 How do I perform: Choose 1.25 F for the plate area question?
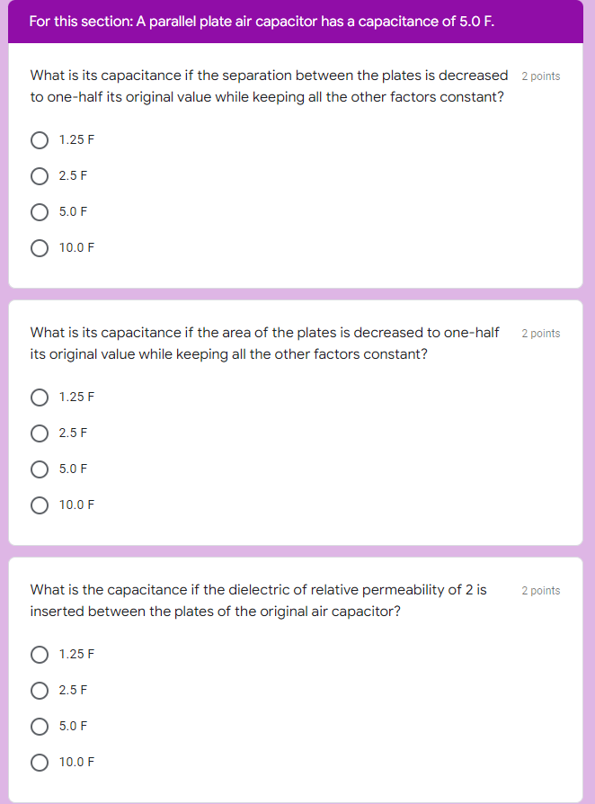[x=40, y=398]
